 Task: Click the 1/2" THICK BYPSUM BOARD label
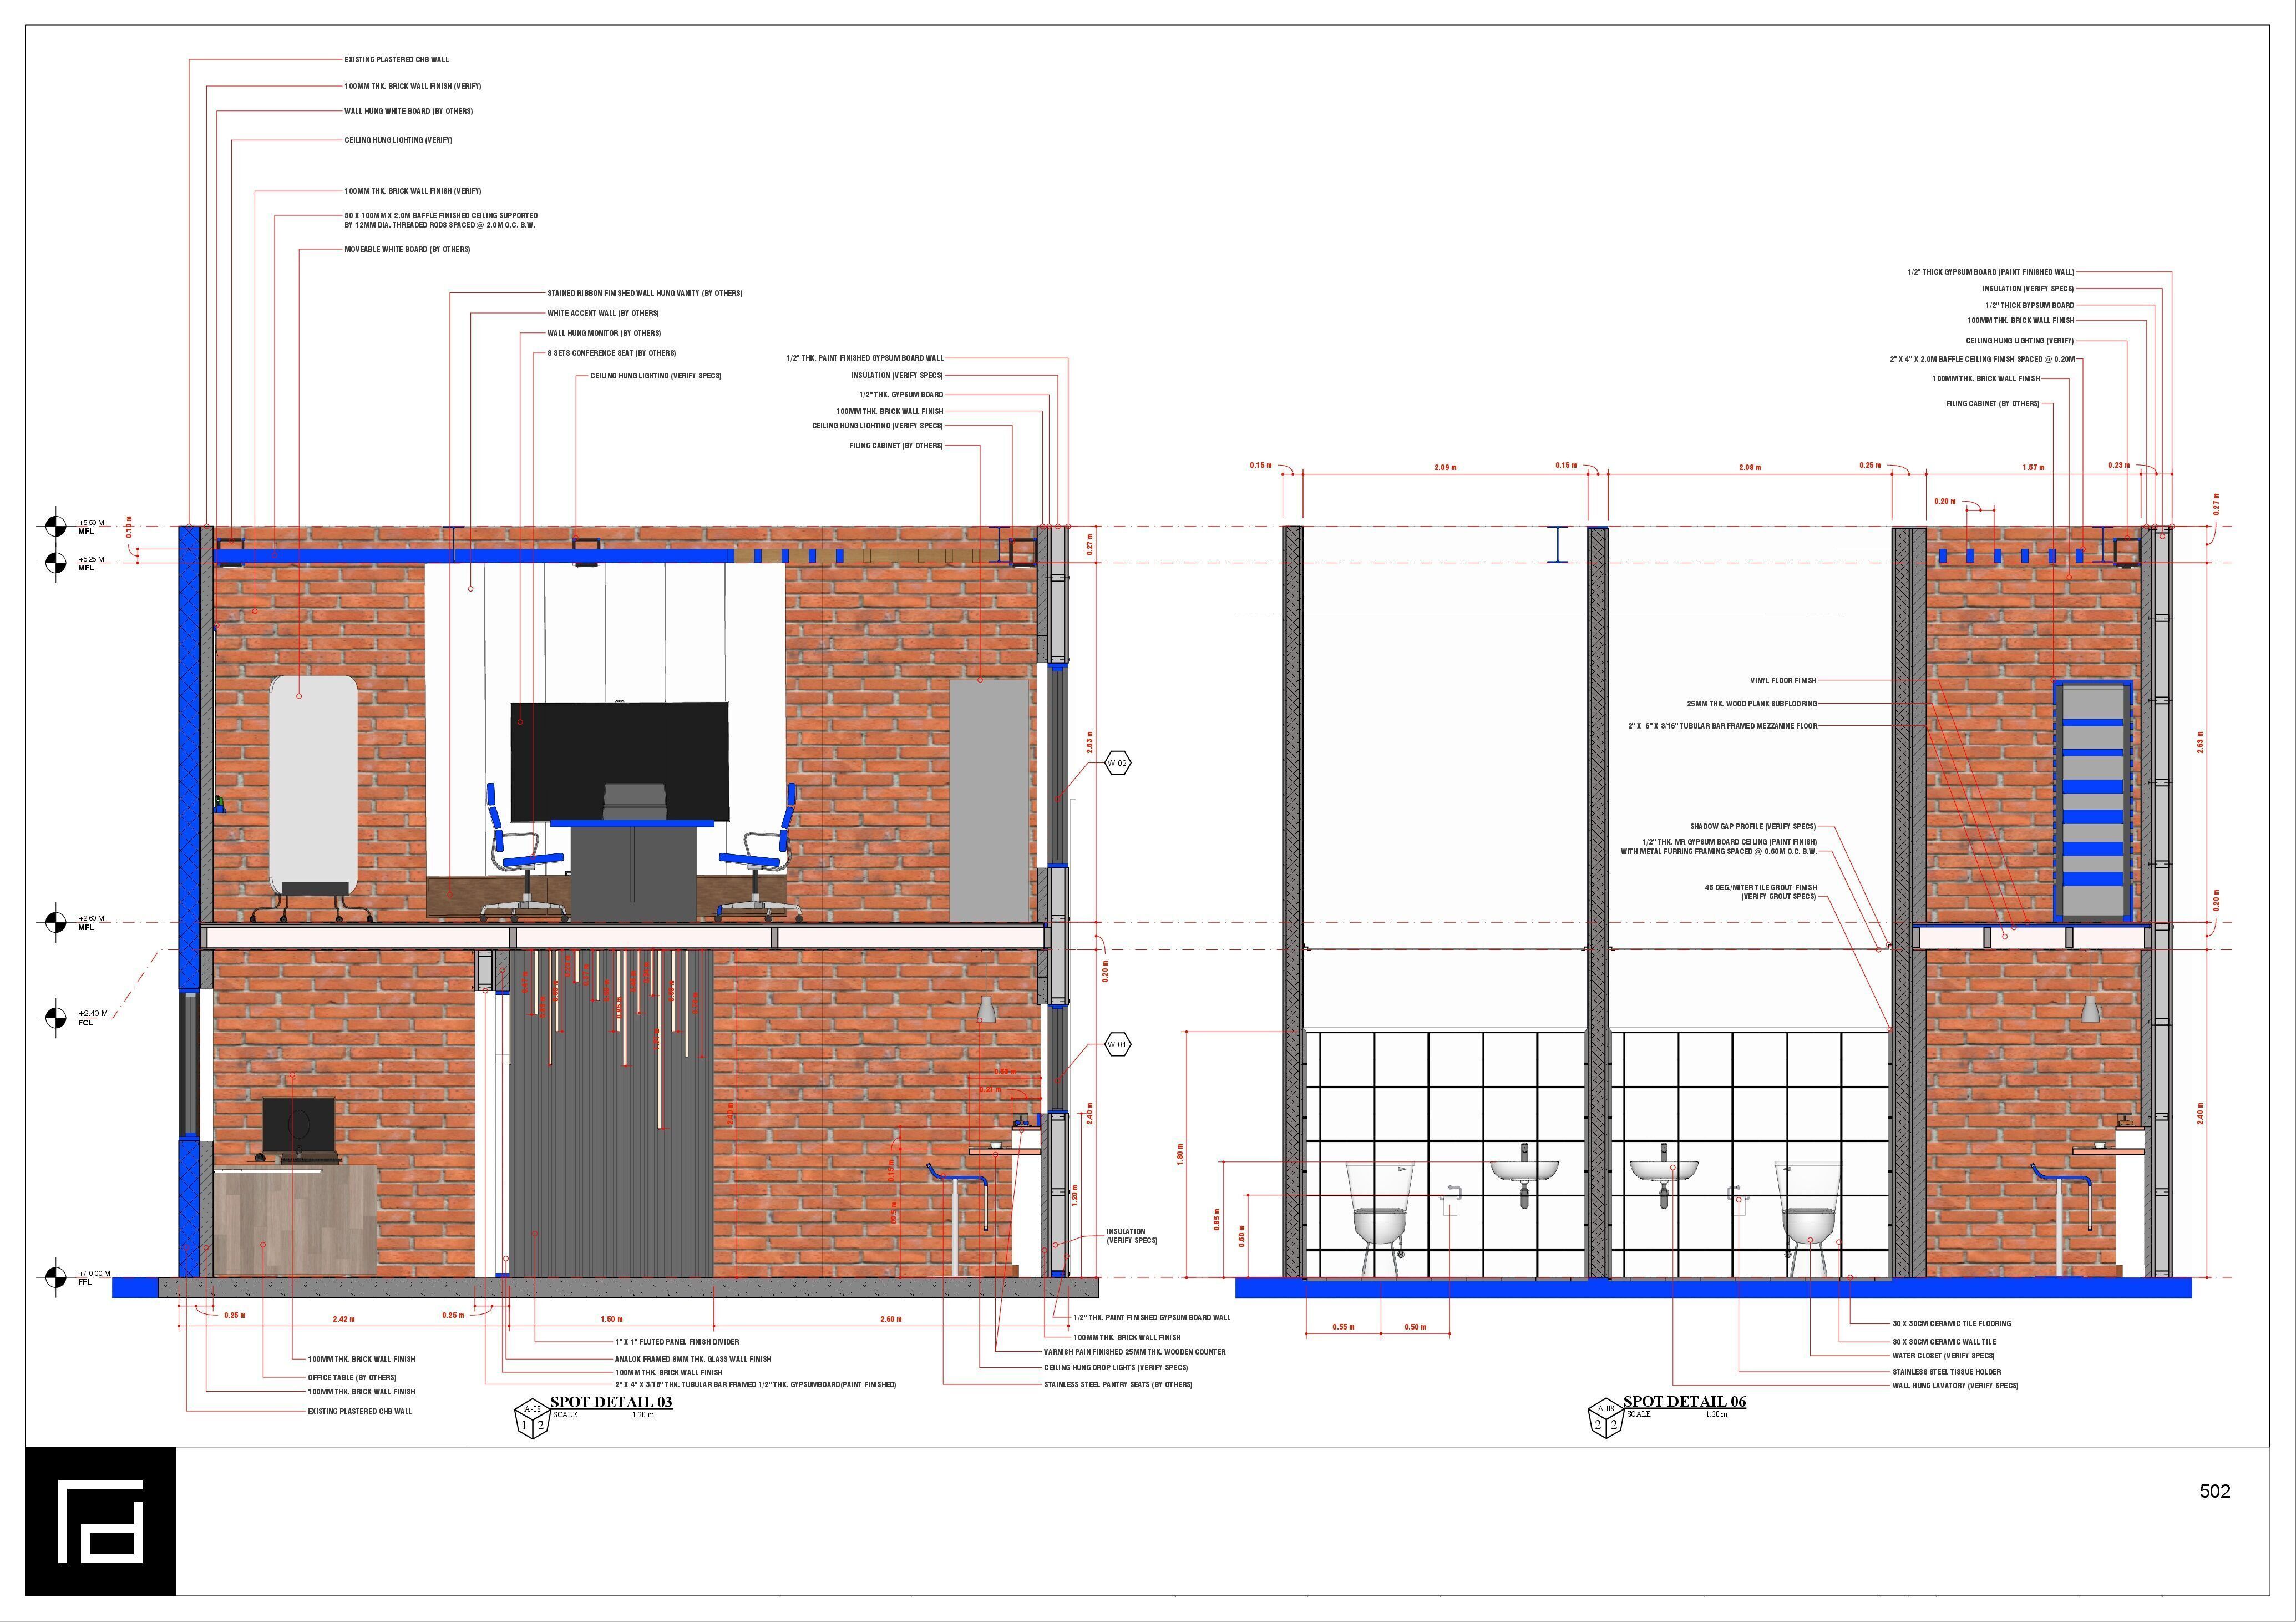(2029, 305)
